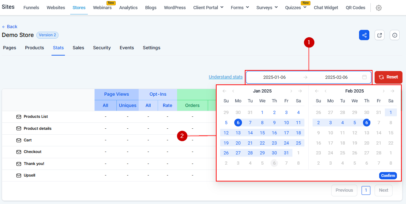Open the Sites settings gear icon
This screenshot has height=204, width=406.
tap(378, 8)
